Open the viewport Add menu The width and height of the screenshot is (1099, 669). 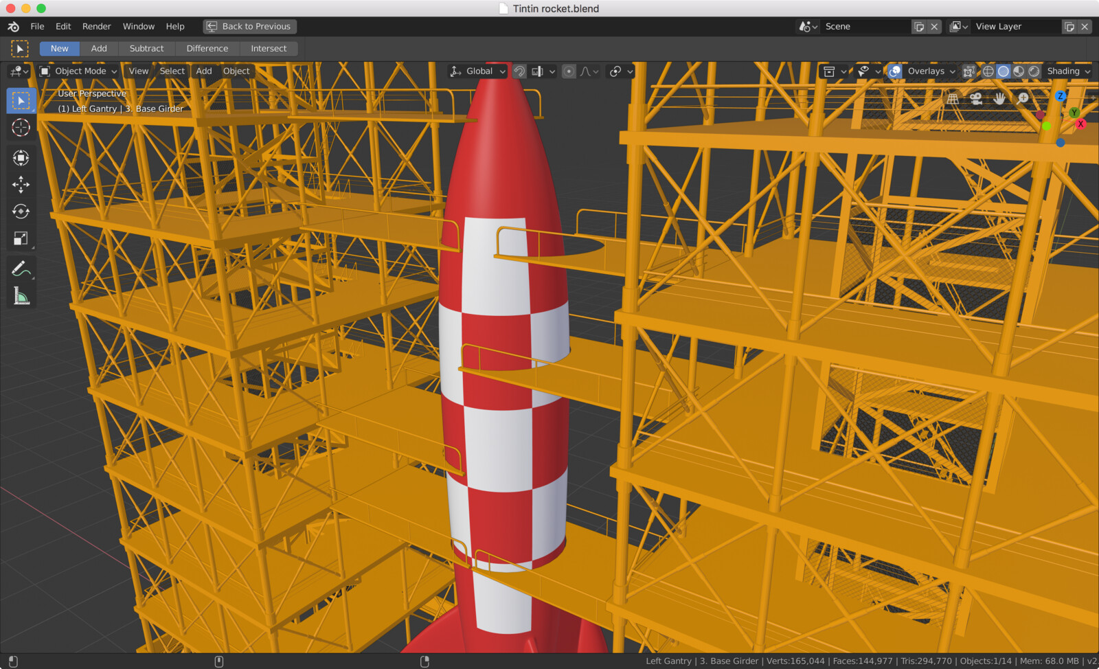[204, 71]
